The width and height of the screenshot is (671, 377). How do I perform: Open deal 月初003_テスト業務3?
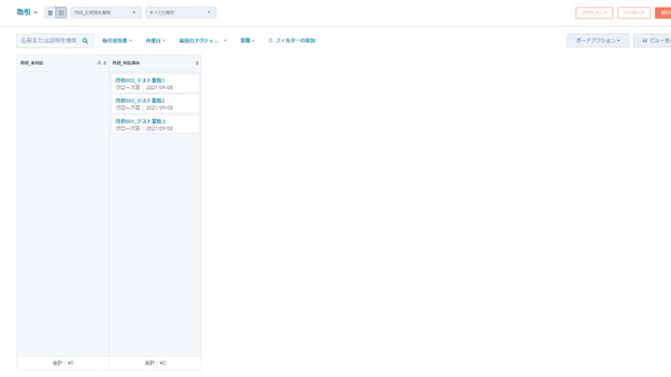pos(140,80)
